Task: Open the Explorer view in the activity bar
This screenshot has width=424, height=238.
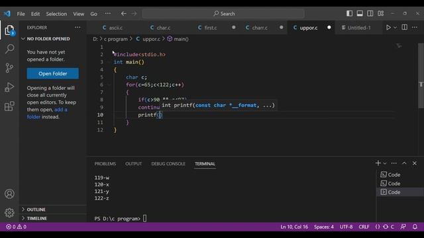Action: [x=9, y=30]
